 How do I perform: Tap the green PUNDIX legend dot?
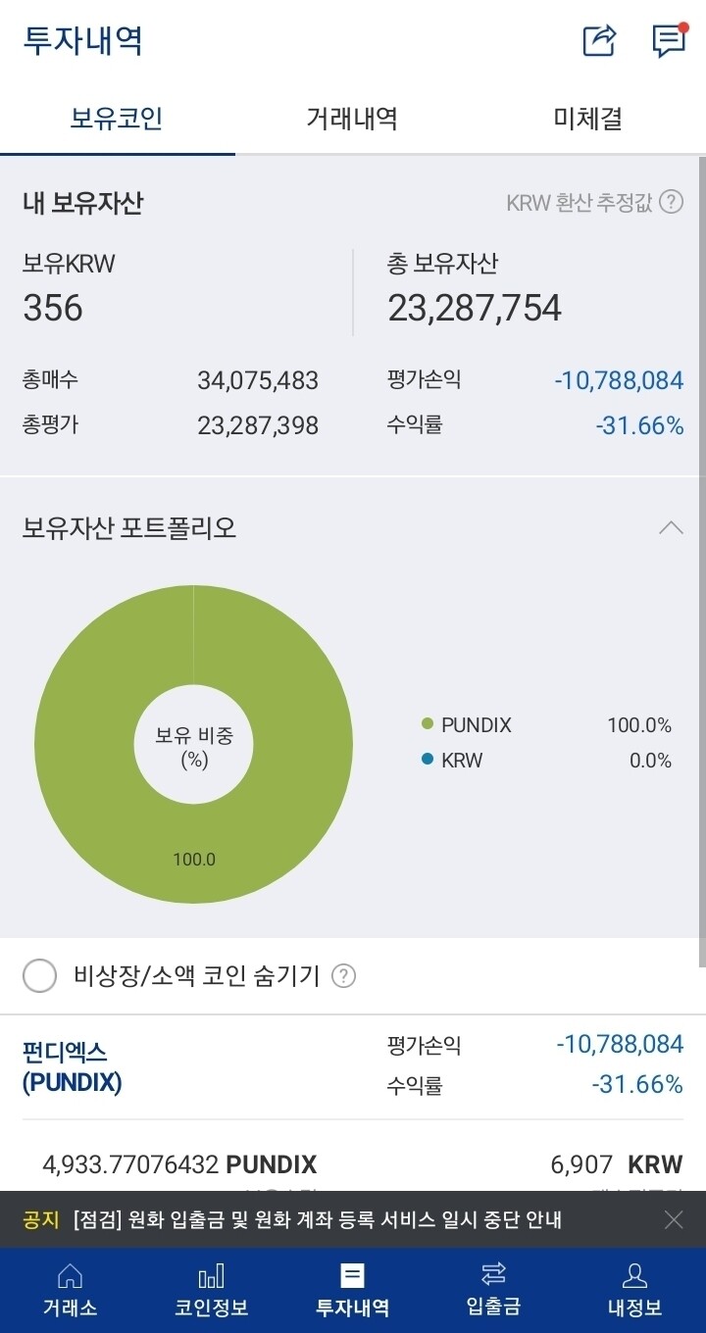coord(429,725)
